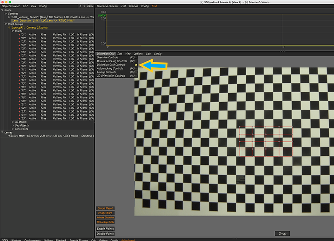The height and width of the screenshot is (241, 334).
Task: Go back with Object Browser '<' arrow
Action: tap(80, 6)
